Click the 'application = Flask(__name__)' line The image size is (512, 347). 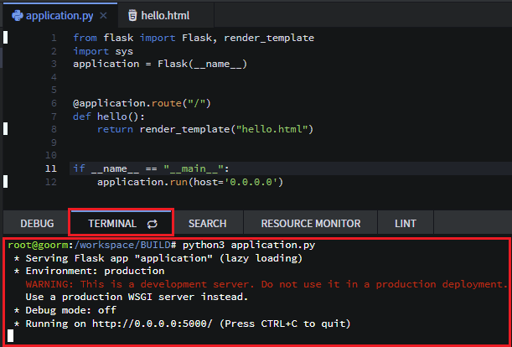click(160, 64)
